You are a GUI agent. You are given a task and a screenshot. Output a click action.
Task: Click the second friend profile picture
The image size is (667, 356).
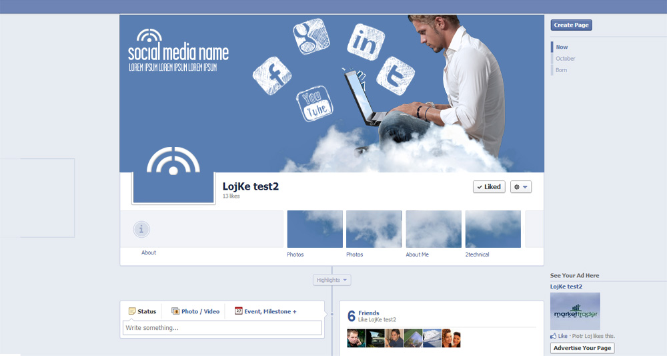coord(375,338)
